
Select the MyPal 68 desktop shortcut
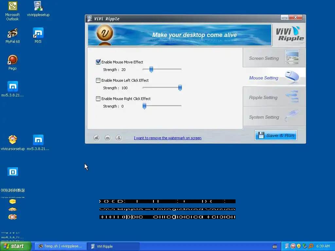(x=13, y=36)
